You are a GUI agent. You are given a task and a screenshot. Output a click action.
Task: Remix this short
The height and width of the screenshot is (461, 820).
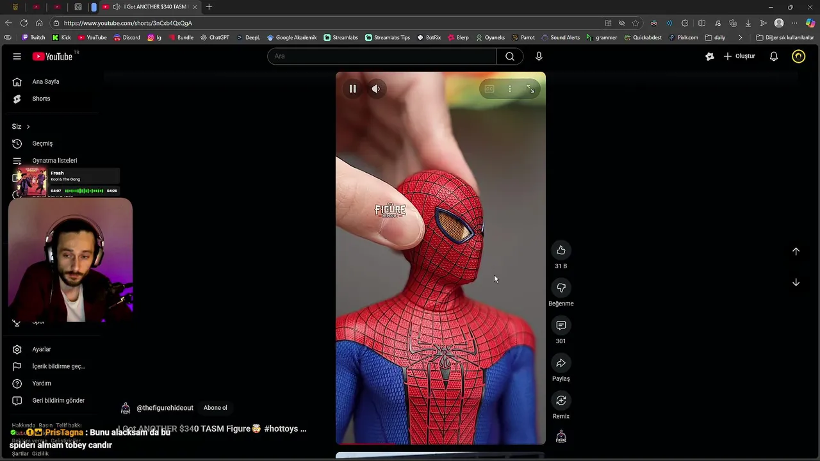(561, 401)
